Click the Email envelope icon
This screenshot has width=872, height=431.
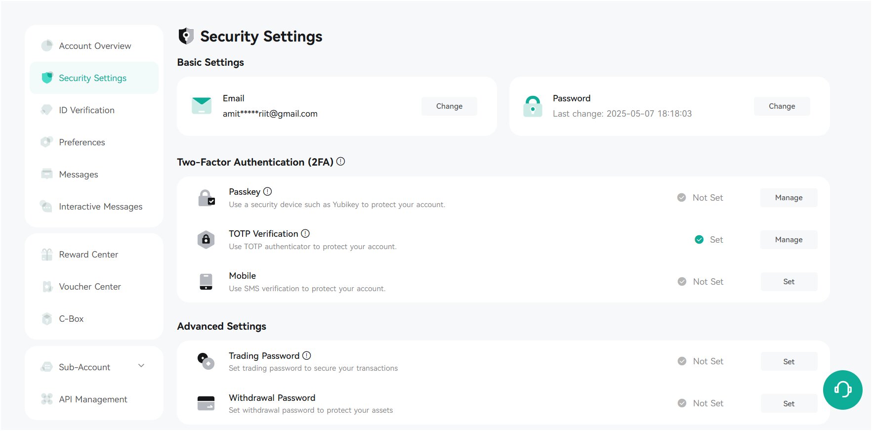202,106
